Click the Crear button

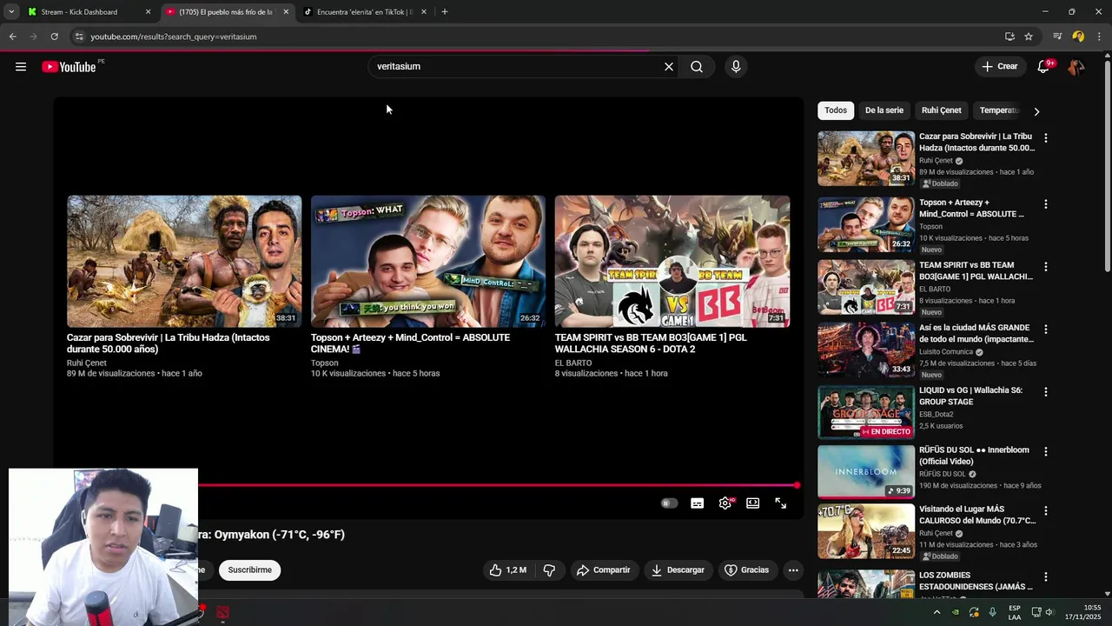(x=999, y=67)
